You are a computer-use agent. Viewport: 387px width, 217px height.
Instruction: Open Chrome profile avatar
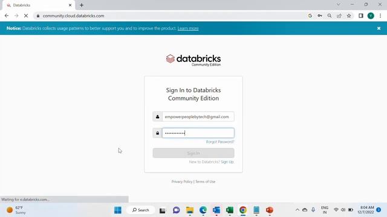coord(371,16)
